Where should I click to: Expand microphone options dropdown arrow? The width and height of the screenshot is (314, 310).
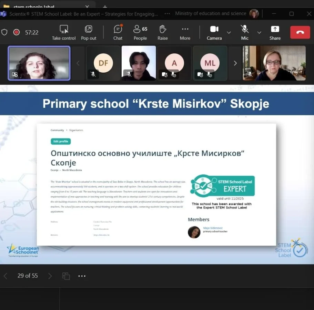[259, 32]
